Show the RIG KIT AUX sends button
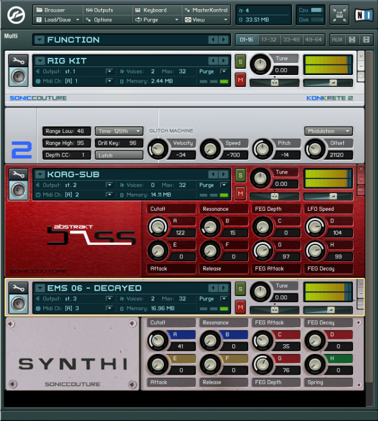Viewport: 378px width, 421px height. click(361, 77)
